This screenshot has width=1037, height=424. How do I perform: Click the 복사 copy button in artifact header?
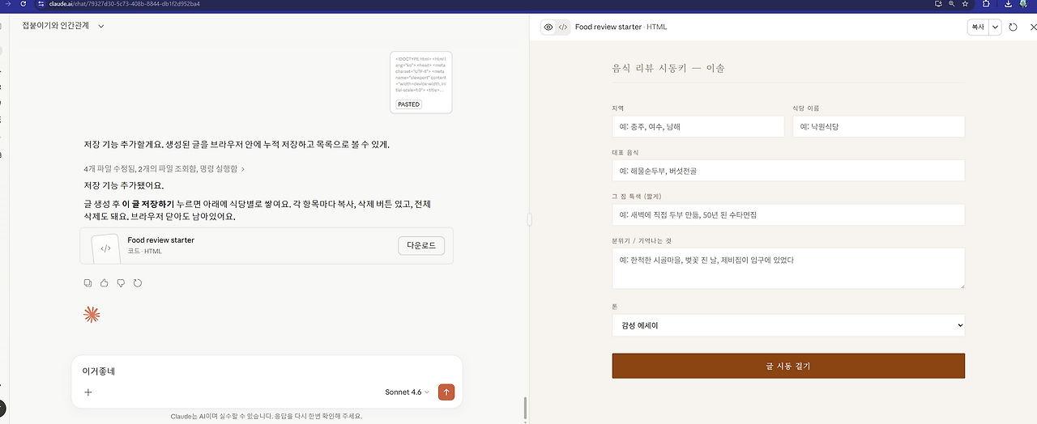(x=979, y=28)
